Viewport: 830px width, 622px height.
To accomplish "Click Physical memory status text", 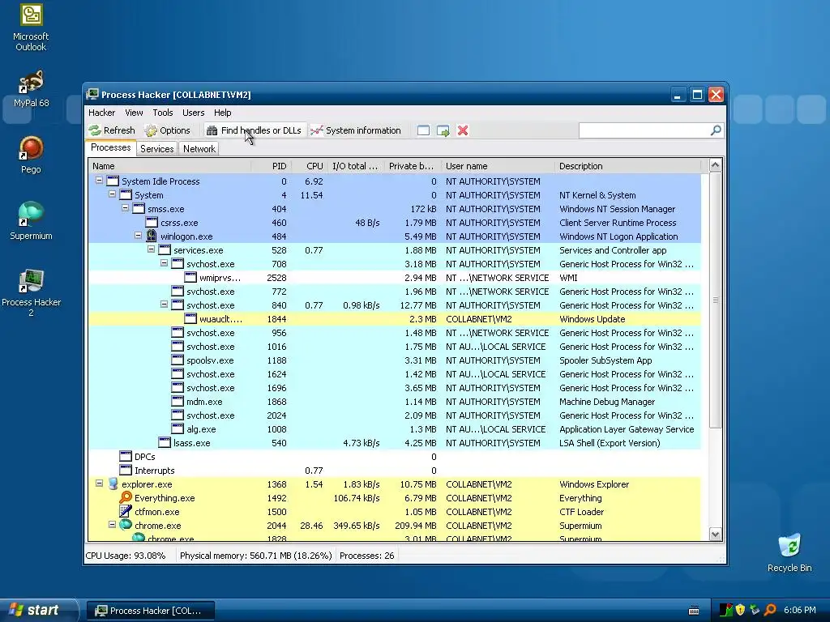I will (255, 556).
